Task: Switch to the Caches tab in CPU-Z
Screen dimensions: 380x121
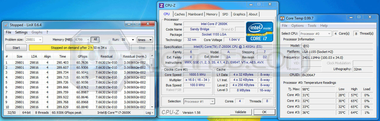Action: 180,14
